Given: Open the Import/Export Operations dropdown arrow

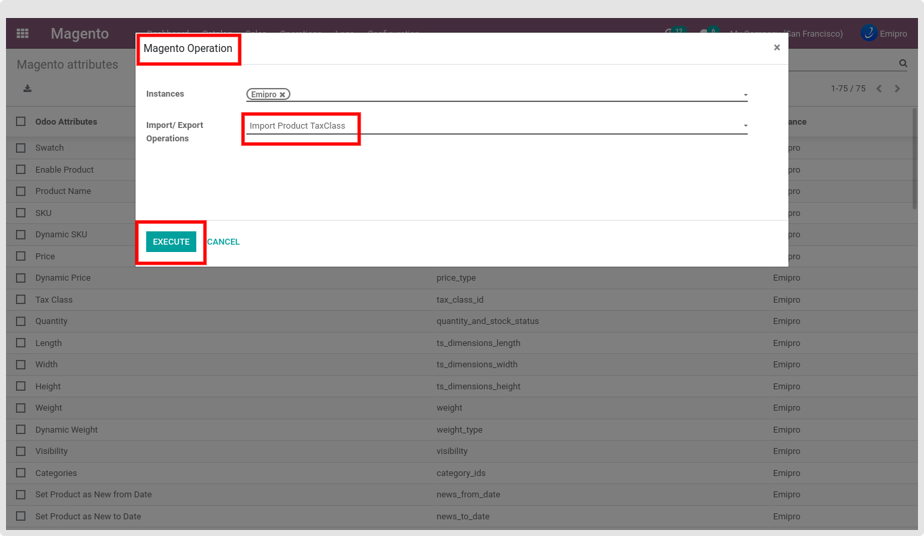Looking at the screenshot, I should coord(745,126).
